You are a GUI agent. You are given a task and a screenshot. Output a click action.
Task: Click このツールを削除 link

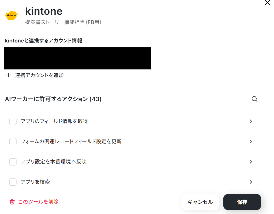coord(38,202)
